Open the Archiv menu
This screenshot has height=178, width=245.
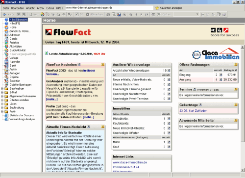[40, 8]
